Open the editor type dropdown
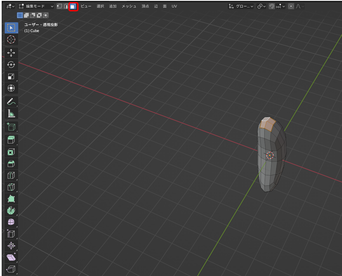The width and height of the screenshot is (342, 276). (10, 6)
